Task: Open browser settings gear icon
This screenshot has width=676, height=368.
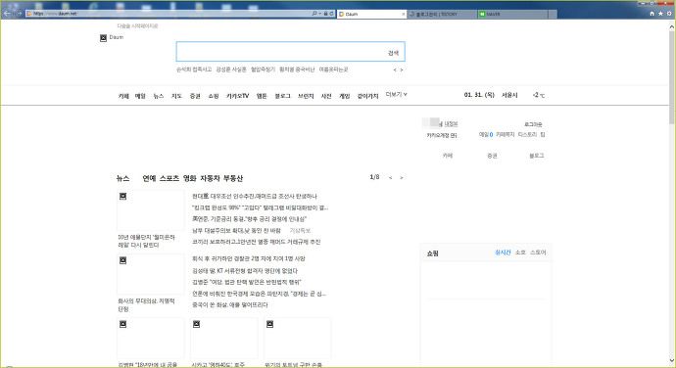Action: tap(669, 14)
